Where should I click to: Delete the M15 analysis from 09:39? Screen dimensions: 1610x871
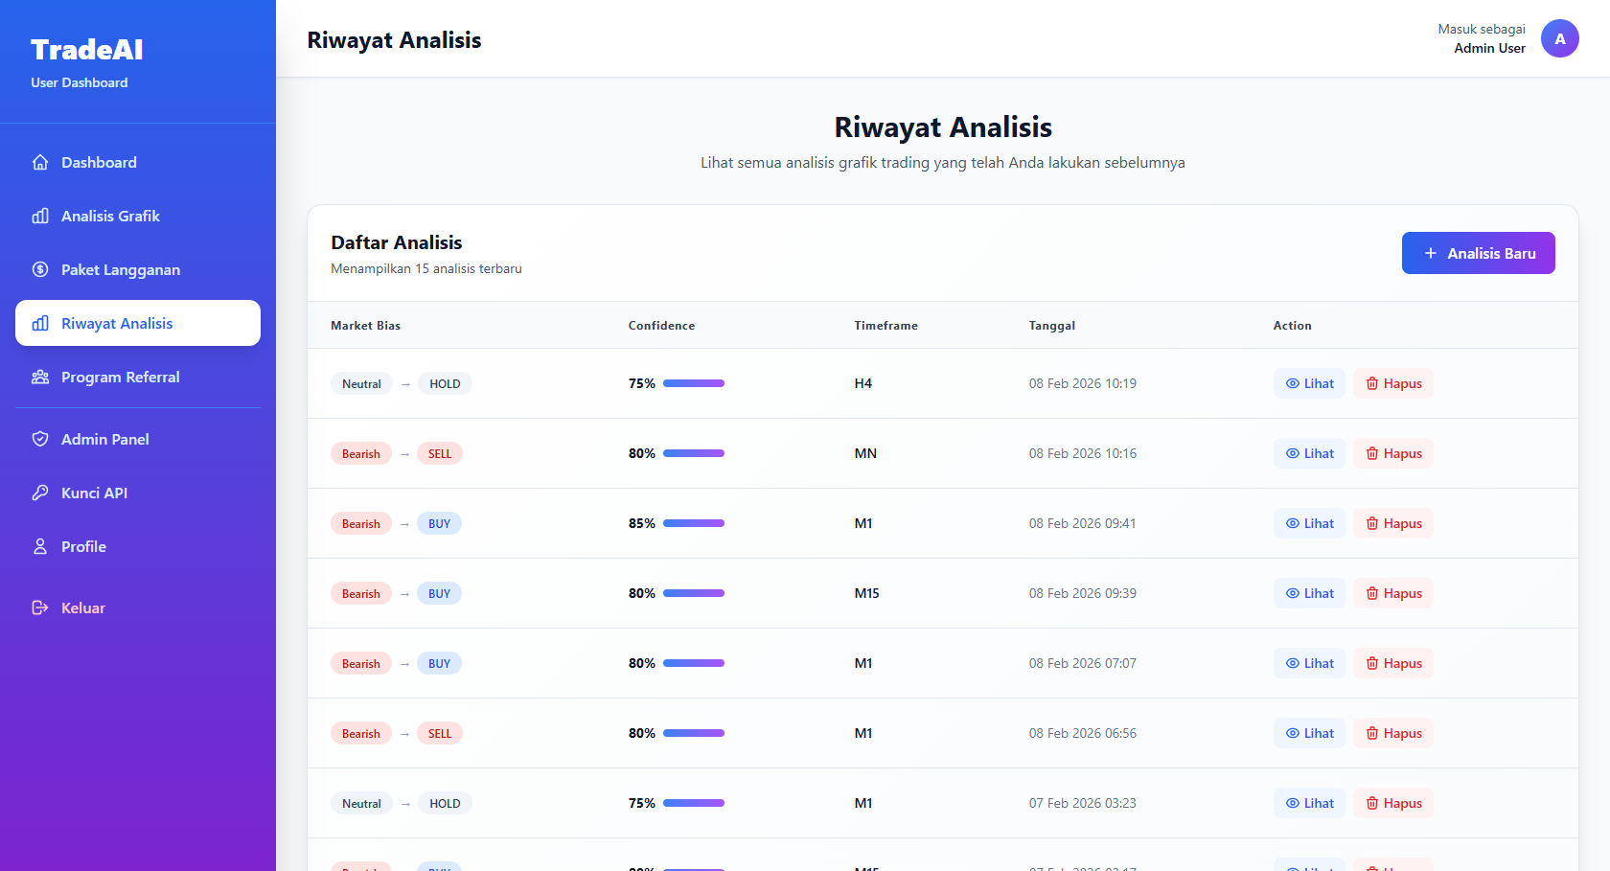[x=1392, y=593]
